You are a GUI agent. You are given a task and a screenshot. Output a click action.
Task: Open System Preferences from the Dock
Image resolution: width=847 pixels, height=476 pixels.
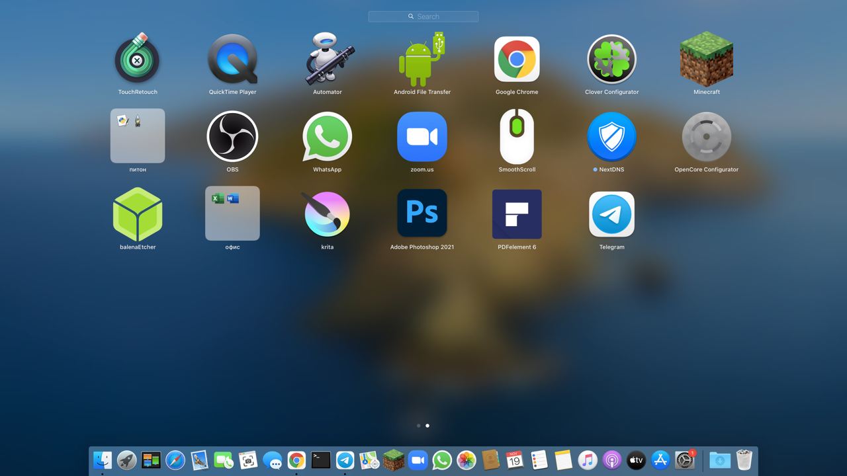pyautogui.click(x=685, y=460)
